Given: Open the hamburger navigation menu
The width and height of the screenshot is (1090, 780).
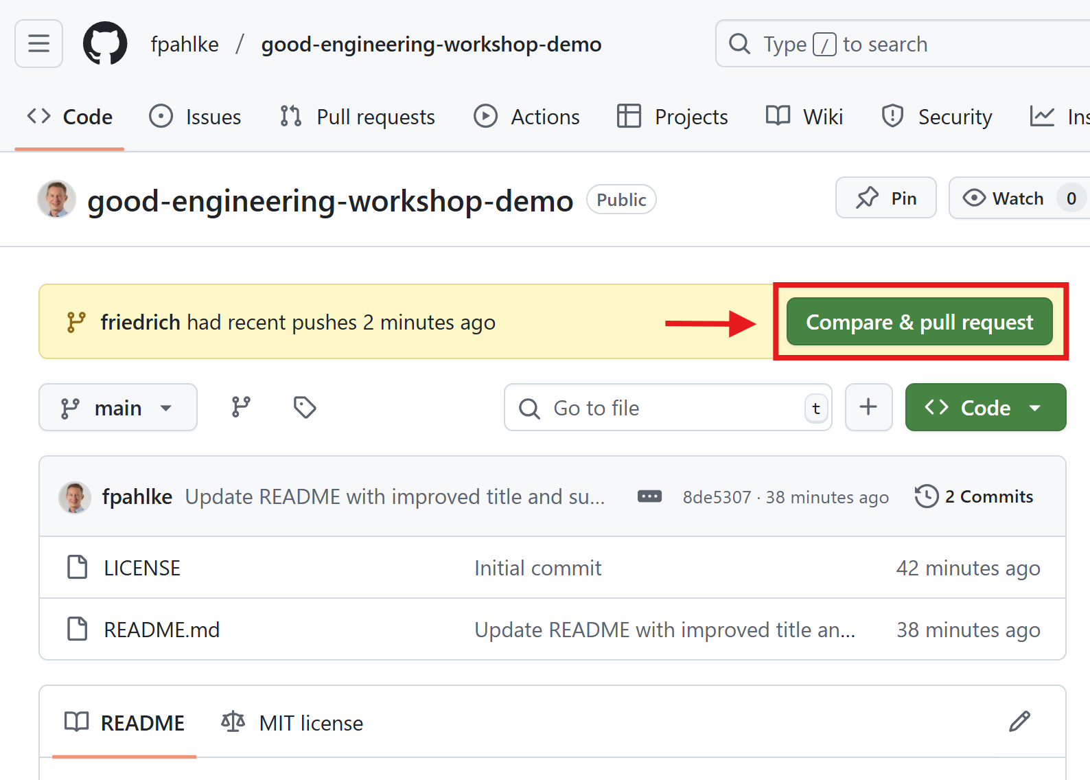Looking at the screenshot, I should 38,44.
